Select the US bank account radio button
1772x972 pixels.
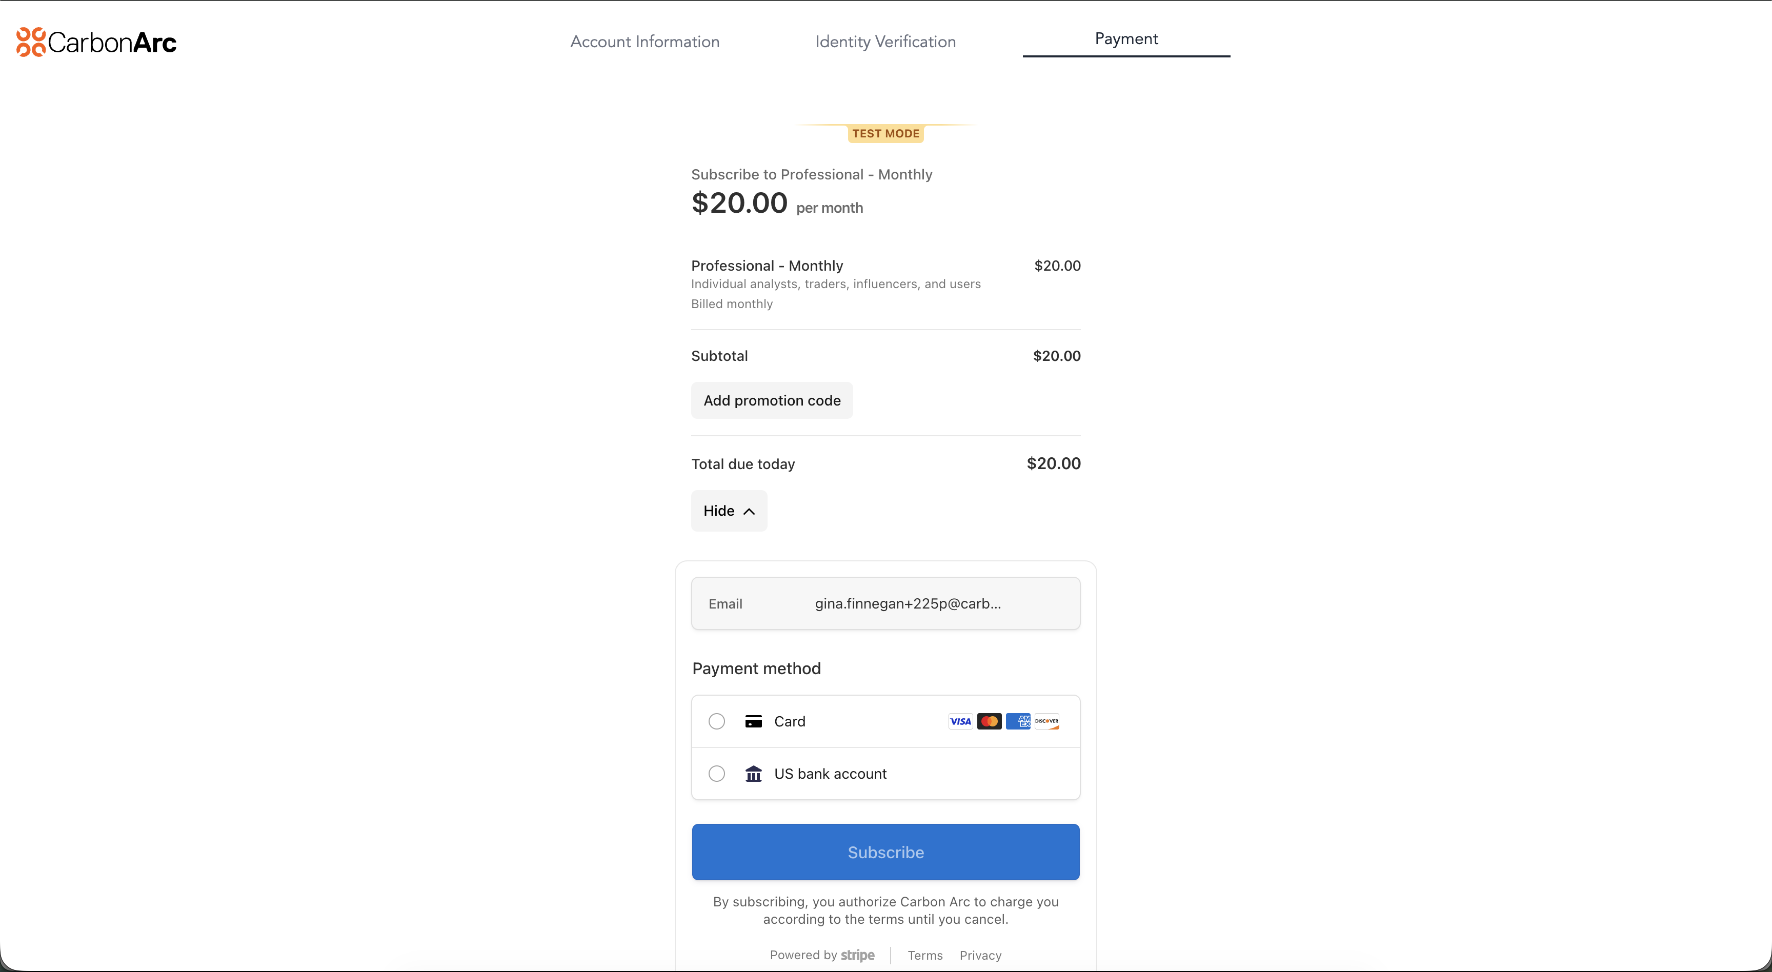pyautogui.click(x=716, y=773)
